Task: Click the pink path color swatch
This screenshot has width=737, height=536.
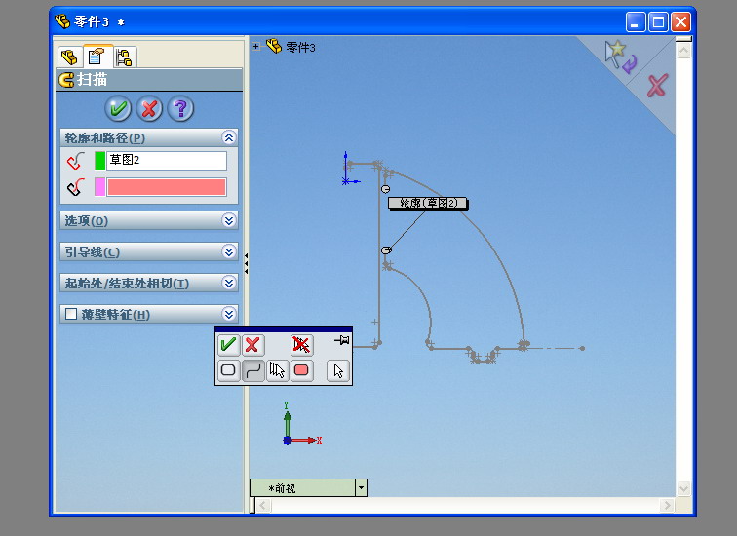Action: pos(99,187)
